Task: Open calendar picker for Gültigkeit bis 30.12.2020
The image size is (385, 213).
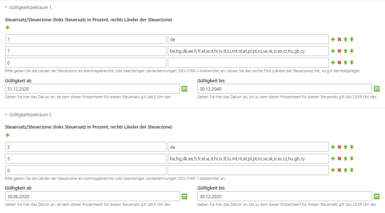Action: (x=377, y=197)
